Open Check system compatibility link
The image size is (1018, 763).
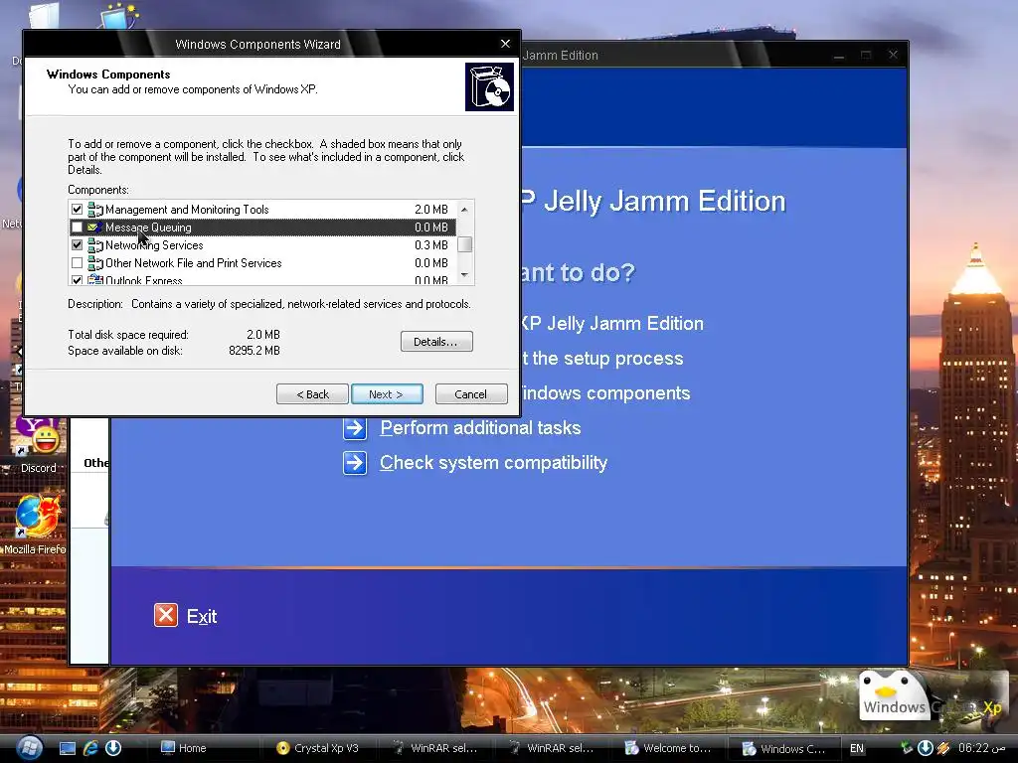(493, 463)
